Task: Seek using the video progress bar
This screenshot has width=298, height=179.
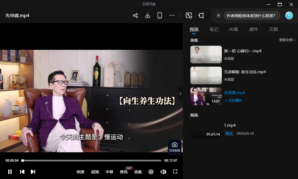Action: click(x=92, y=161)
